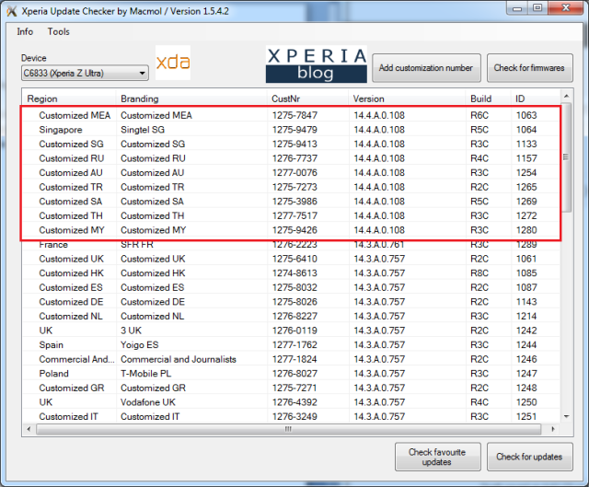Viewport: 589px width, 487px height.
Task: Click CustNr 1277-0076 cell
Action: [294, 172]
